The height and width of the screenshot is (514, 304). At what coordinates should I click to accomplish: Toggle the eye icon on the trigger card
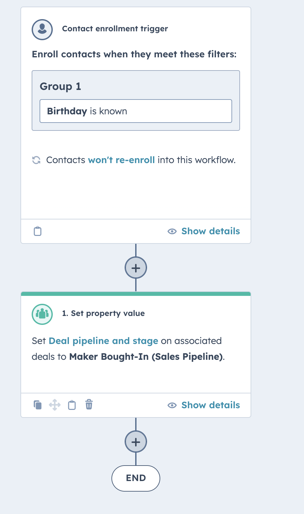[172, 231]
